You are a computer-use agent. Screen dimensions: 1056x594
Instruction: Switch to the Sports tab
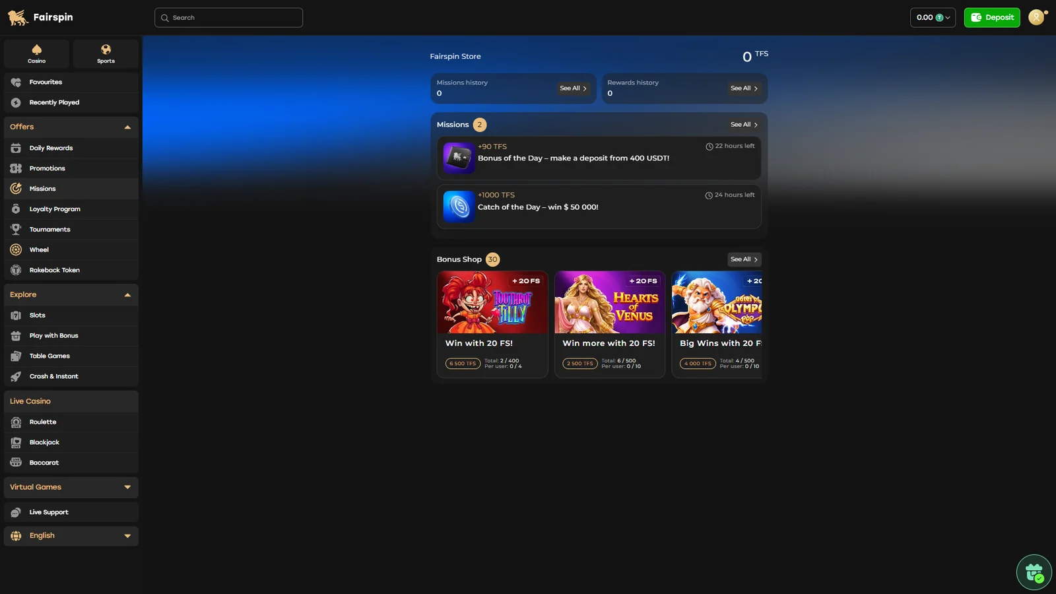click(x=106, y=53)
